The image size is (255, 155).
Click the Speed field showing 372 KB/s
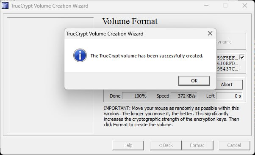coord(184,96)
